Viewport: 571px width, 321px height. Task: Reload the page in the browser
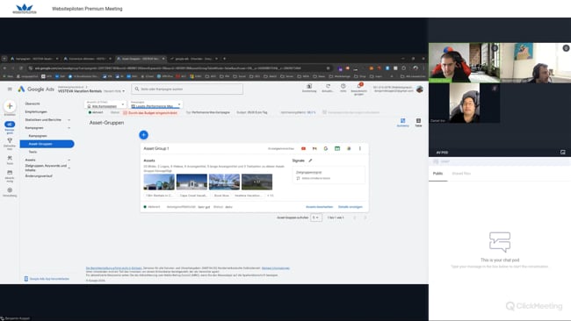(x=21, y=68)
